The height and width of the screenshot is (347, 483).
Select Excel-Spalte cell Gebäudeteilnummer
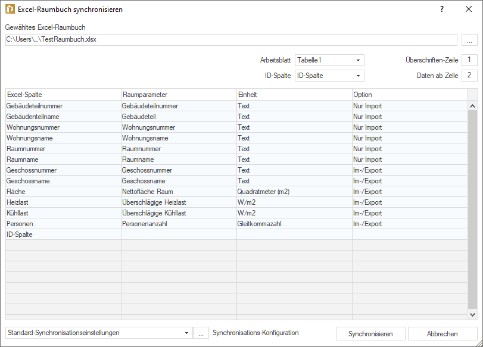(63, 106)
